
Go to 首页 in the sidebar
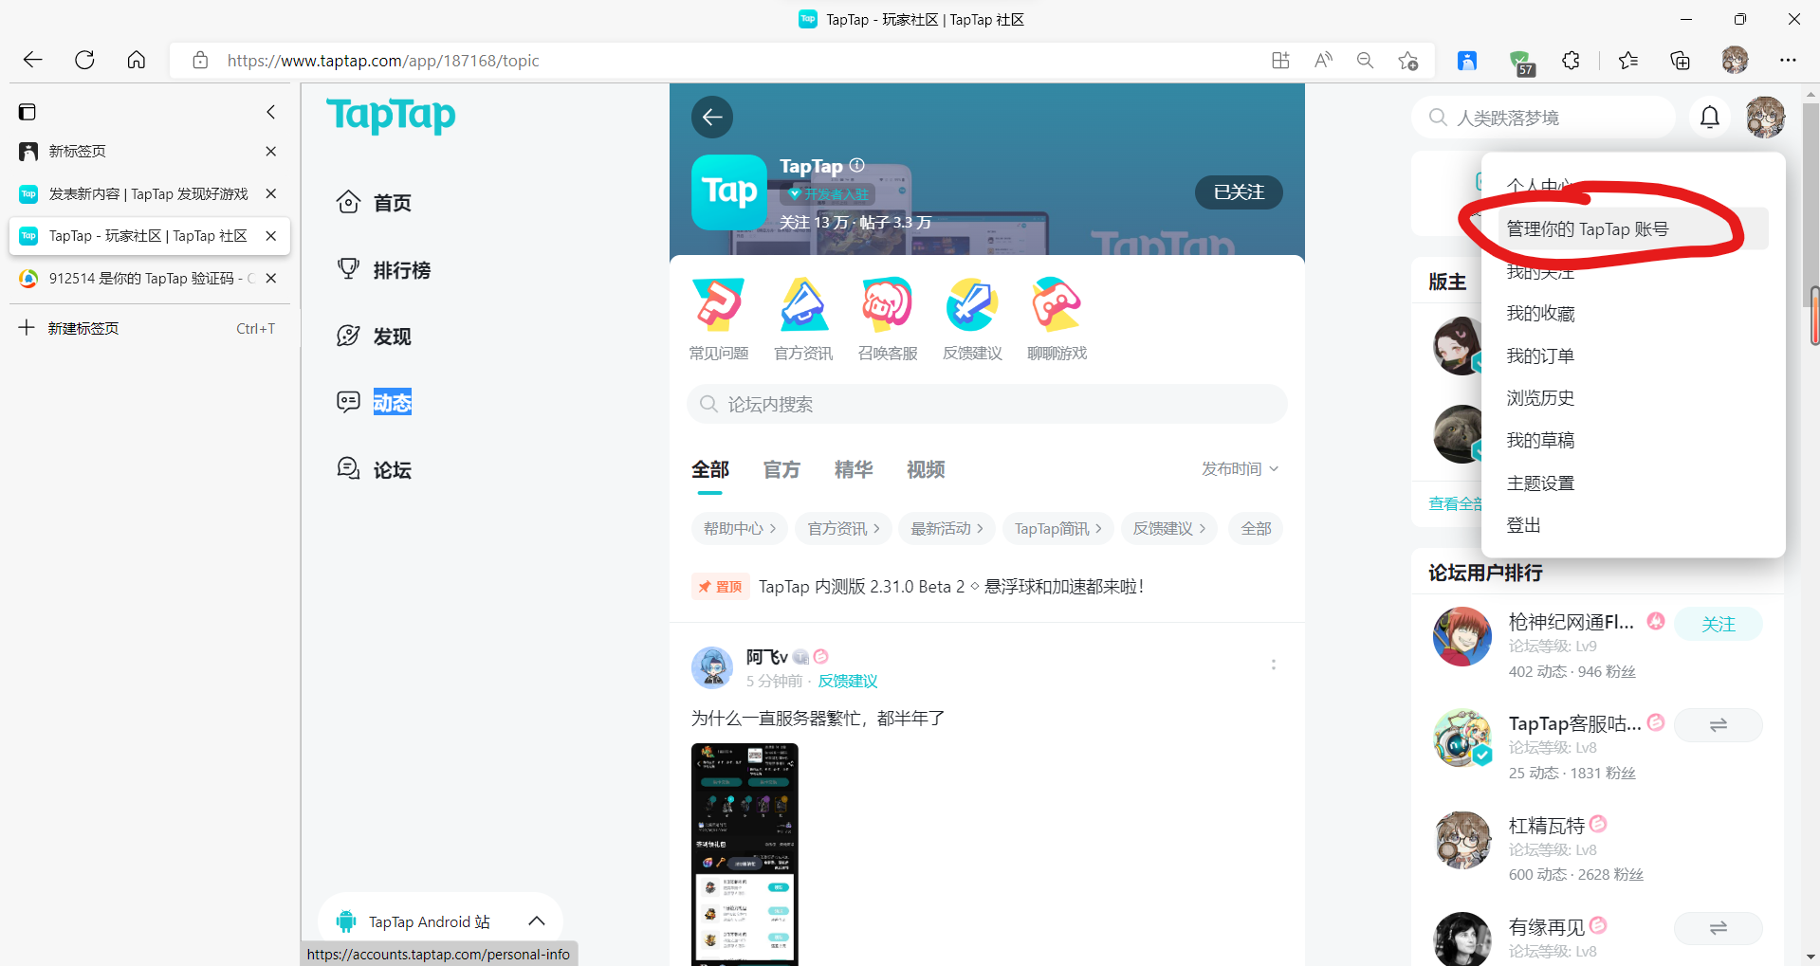coord(375,203)
